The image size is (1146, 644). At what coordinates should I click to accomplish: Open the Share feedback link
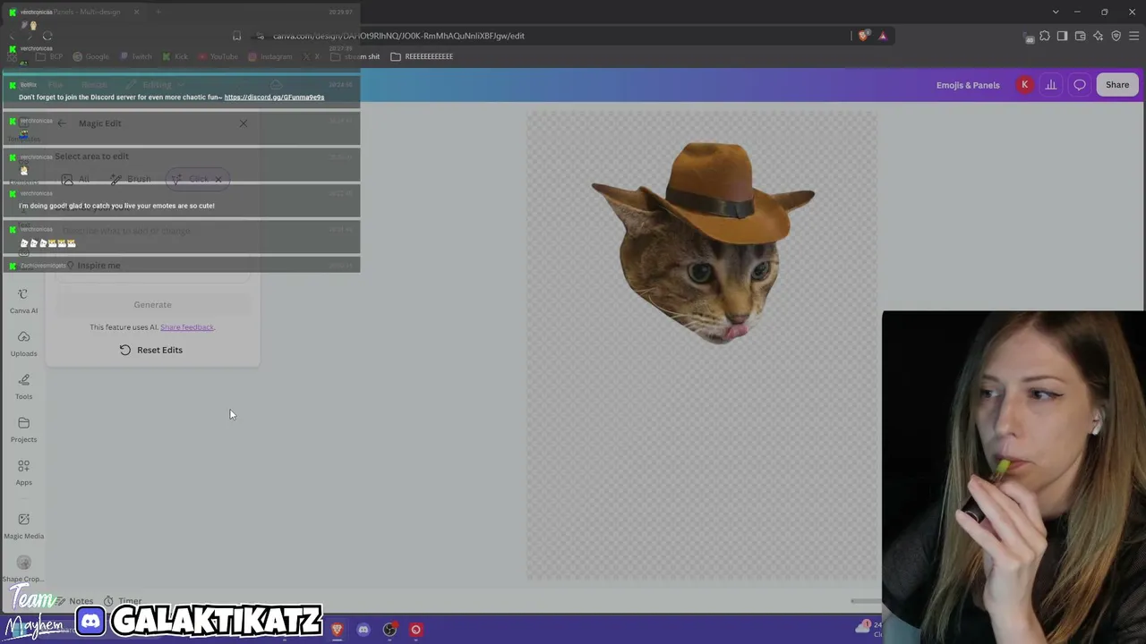click(187, 327)
